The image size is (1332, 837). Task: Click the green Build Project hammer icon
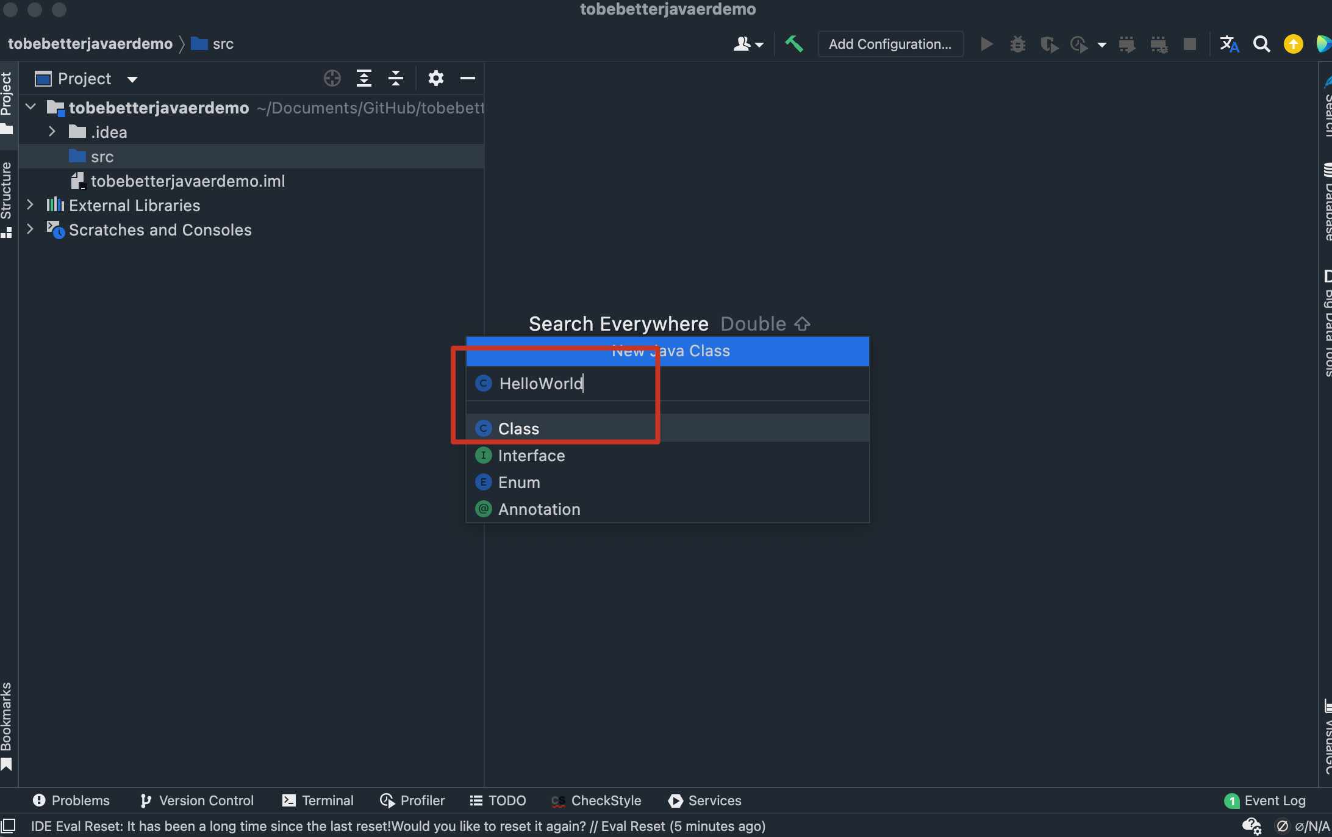click(793, 44)
